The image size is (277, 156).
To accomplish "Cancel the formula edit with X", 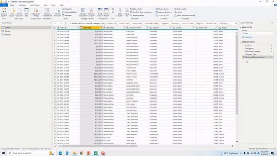I will [x=55, y=23].
